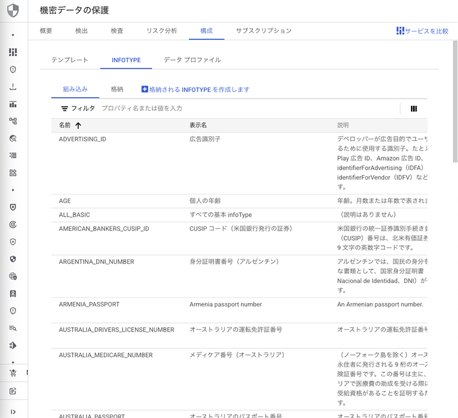Click the download tray icon in sidebar
458x418 pixels.
pos(13,87)
